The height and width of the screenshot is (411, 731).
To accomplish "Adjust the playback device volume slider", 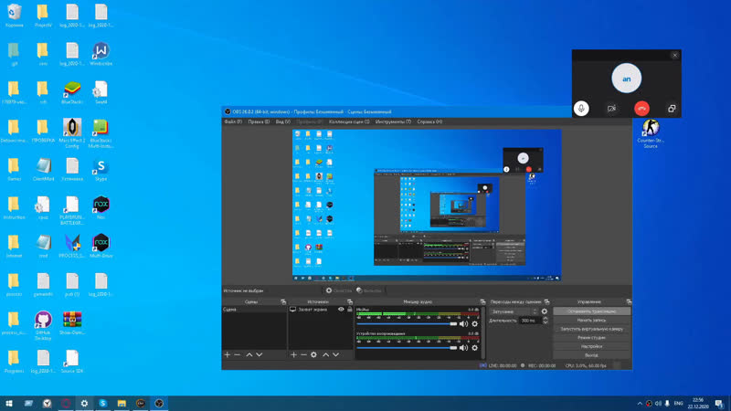I will (x=407, y=348).
